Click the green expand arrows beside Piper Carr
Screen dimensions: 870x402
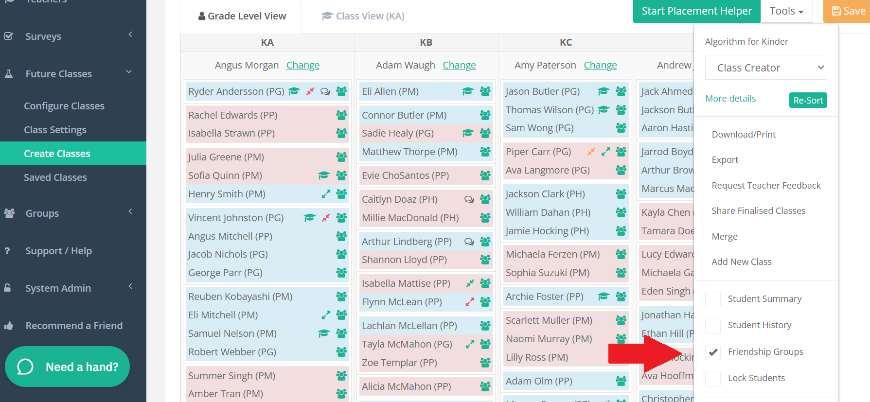[605, 152]
